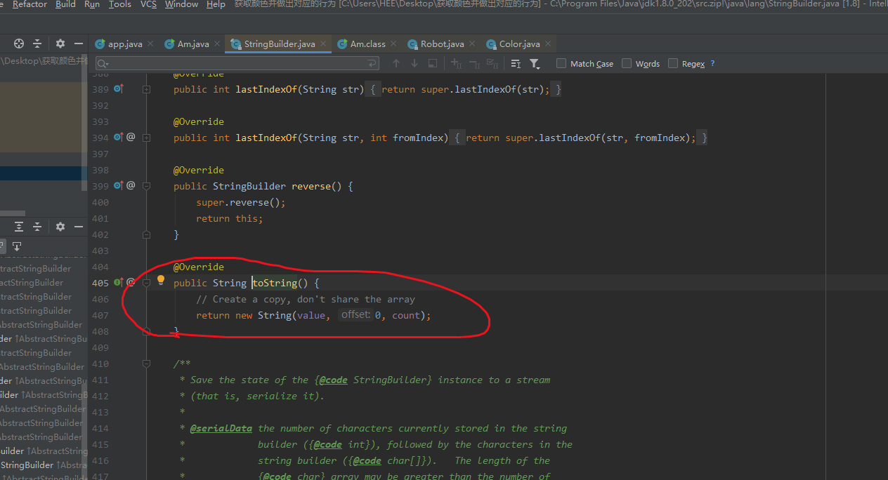888x480 pixels.
Task: Select the StringBuilder ↑Abstra item in Structure list
Action: [44, 465]
